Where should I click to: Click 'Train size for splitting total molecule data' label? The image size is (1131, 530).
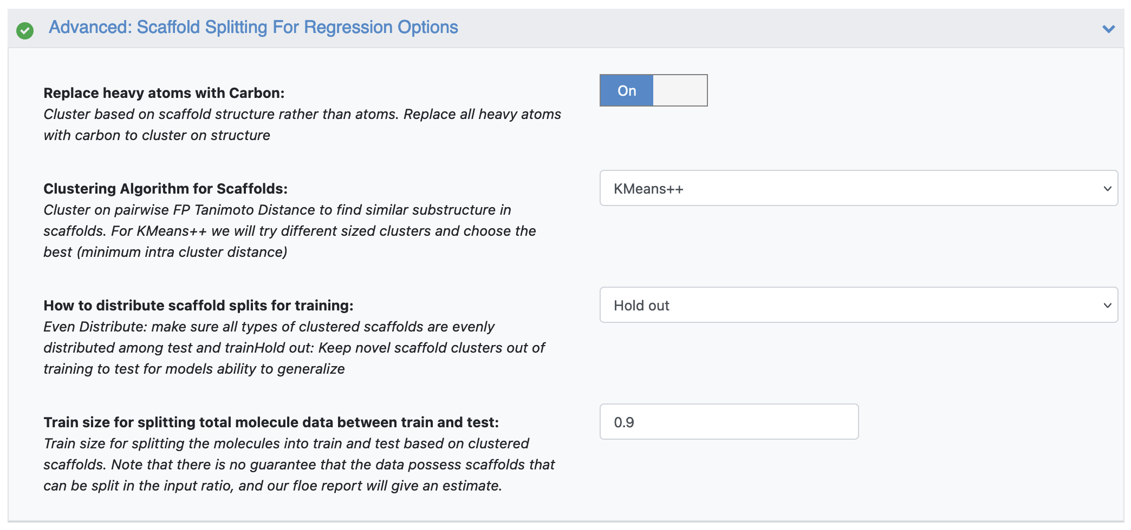[271, 422]
